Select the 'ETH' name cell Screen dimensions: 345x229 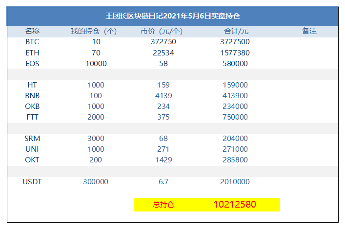click(32, 53)
